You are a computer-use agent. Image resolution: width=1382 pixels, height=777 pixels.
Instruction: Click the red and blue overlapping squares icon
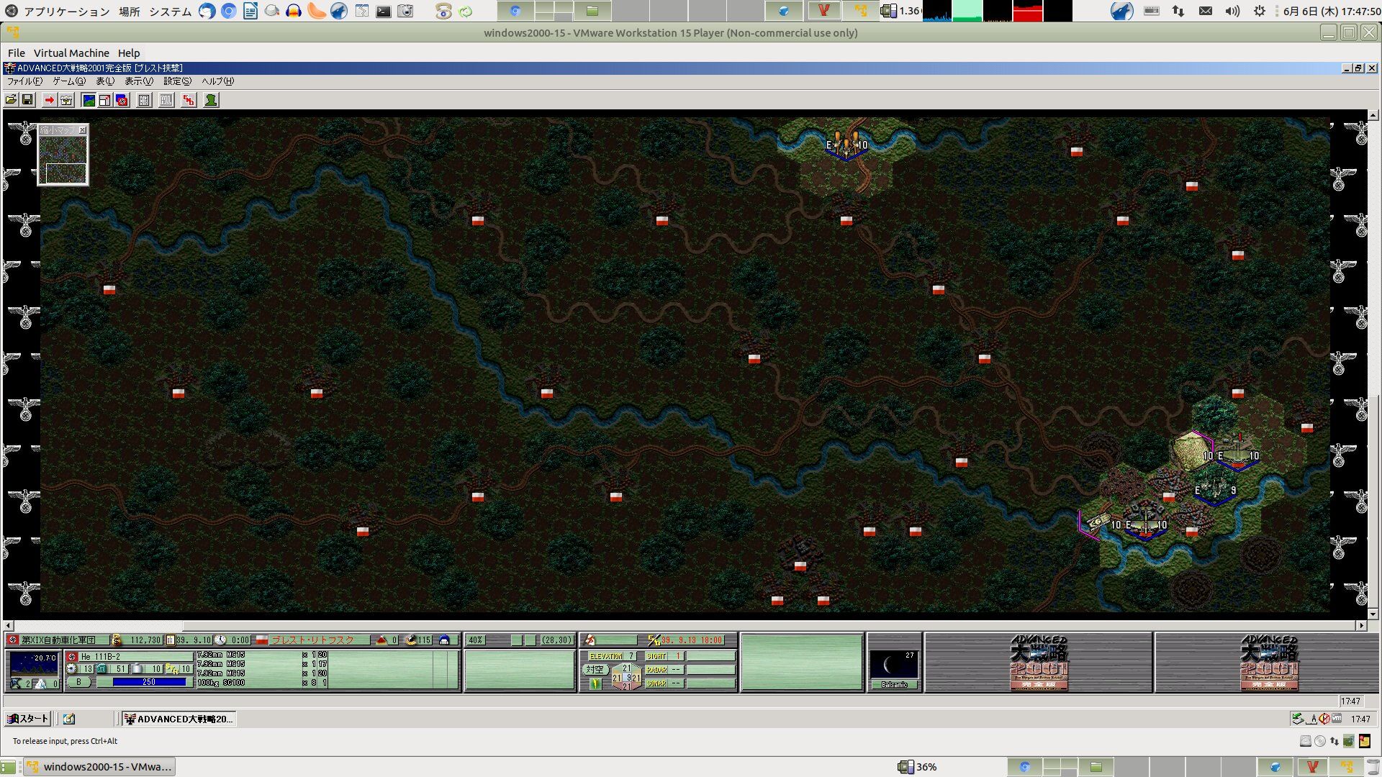(x=122, y=100)
